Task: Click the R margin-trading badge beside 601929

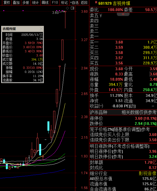Action: click(96, 2)
